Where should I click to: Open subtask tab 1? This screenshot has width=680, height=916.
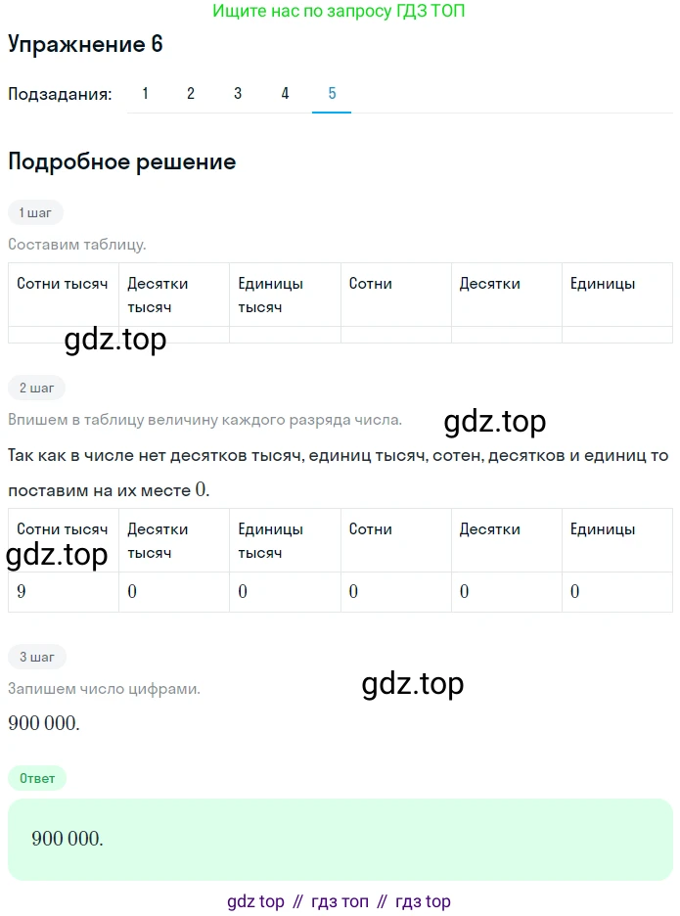145,94
